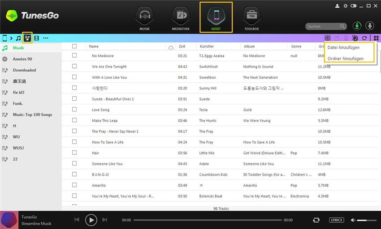Click the play button in player bar
Viewport: 381px width, 229px height.
pos(91,220)
